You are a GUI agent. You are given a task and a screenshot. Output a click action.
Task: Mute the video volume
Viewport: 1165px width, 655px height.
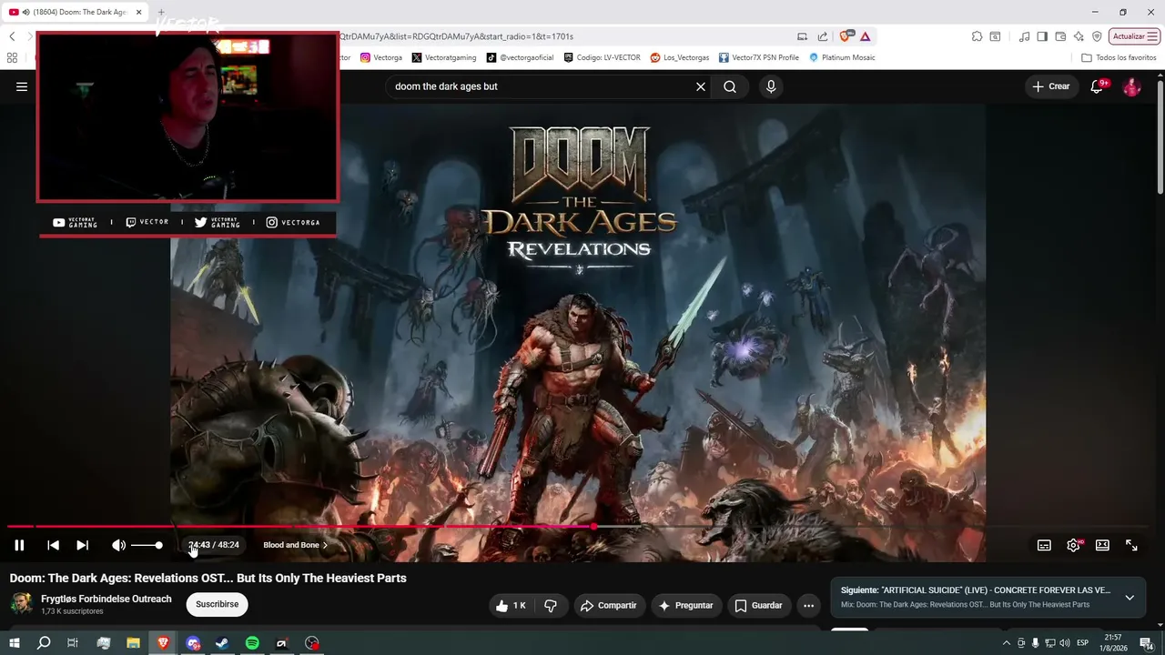pyautogui.click(x=118, y=545)
